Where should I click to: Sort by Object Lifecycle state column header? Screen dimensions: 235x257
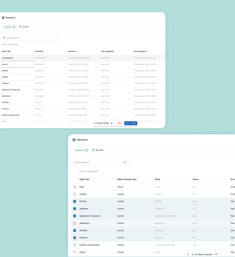pyautogui.click(x=127, y=179)
